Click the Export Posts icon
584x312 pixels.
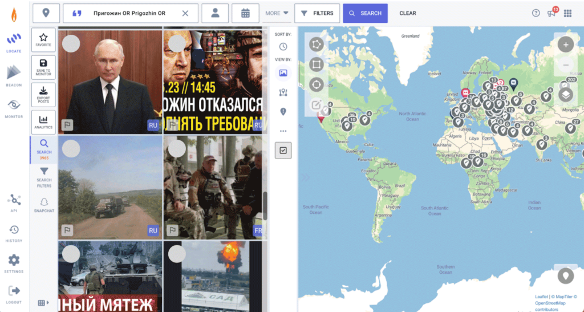(43, 94)
